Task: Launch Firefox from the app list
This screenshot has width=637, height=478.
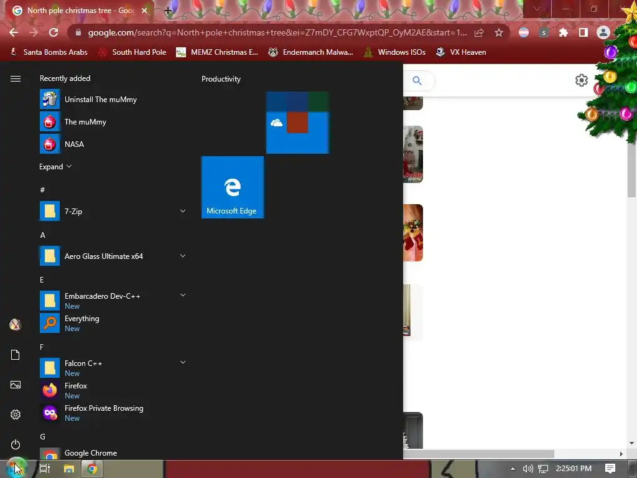Action: [x=113, y=390]
